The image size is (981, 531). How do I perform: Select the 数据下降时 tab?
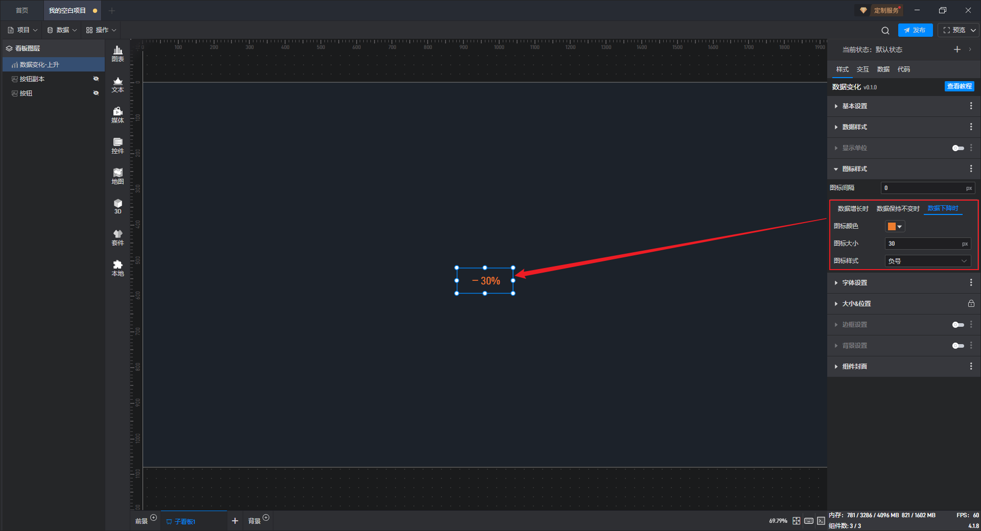[x=943, y=208]
